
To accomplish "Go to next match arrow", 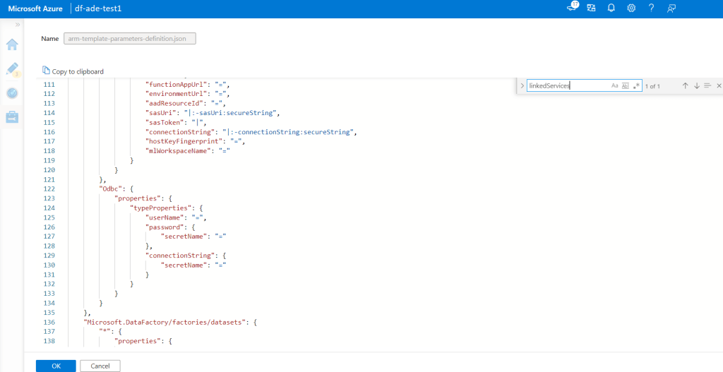I will [696, 85].
